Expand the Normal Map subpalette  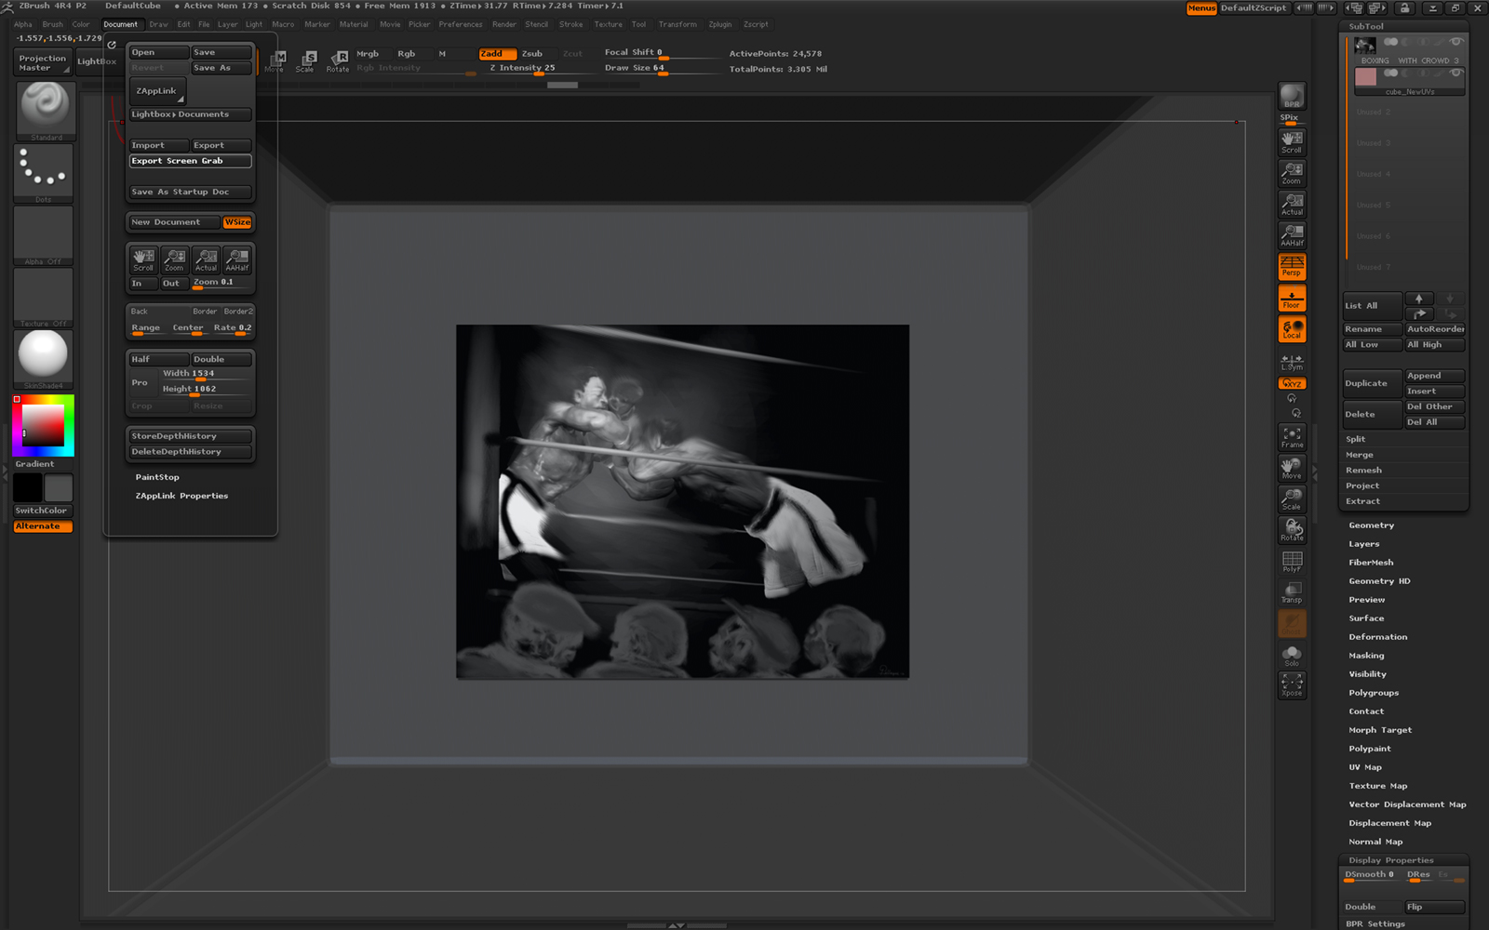[x=1375, y=842]
